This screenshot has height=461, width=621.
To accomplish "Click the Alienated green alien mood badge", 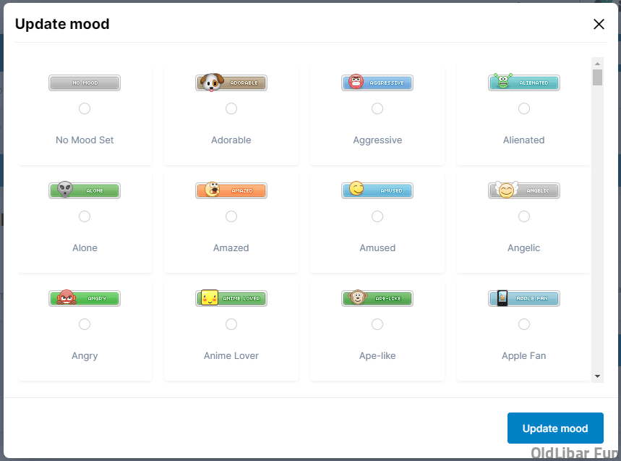I will (x=523, y=83).
